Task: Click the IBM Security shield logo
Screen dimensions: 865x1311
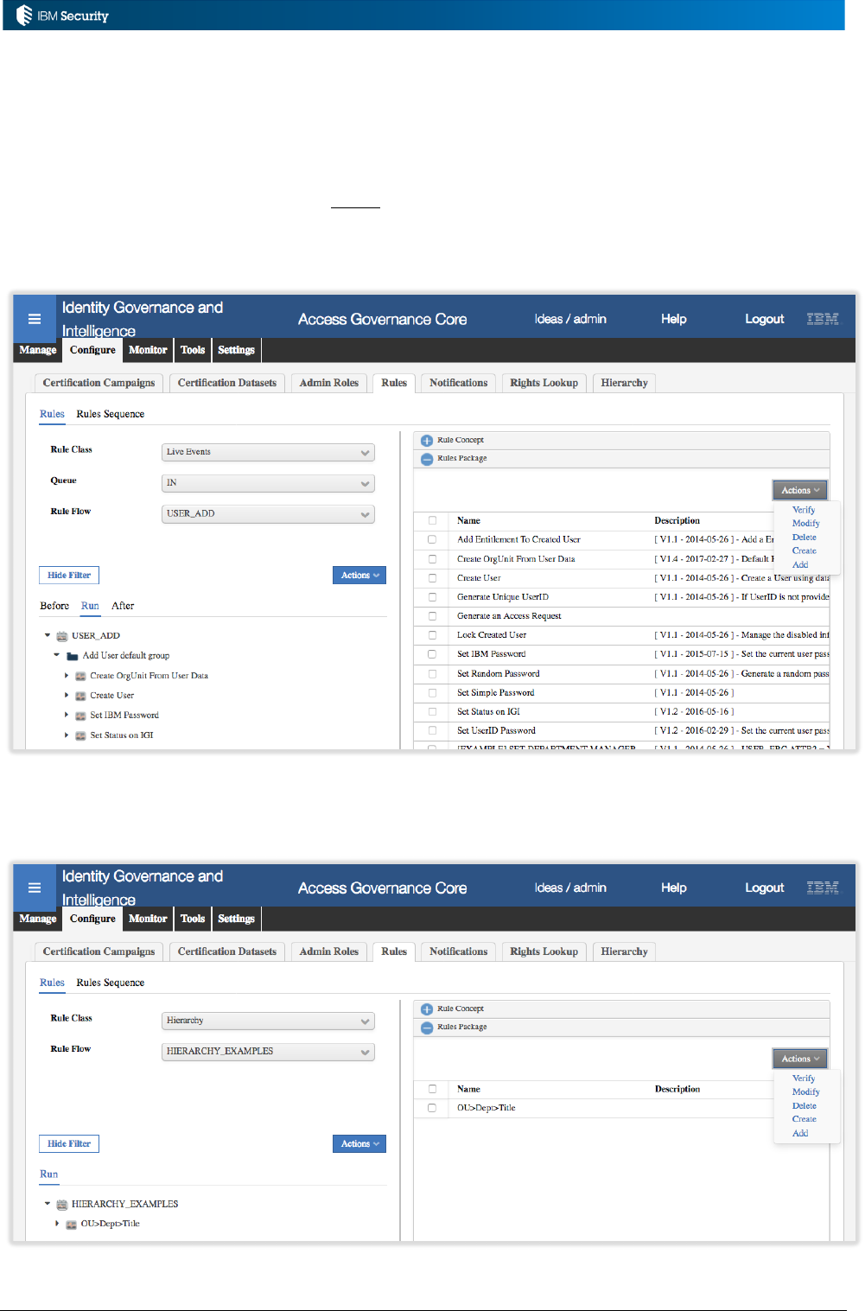Action: 24,15
